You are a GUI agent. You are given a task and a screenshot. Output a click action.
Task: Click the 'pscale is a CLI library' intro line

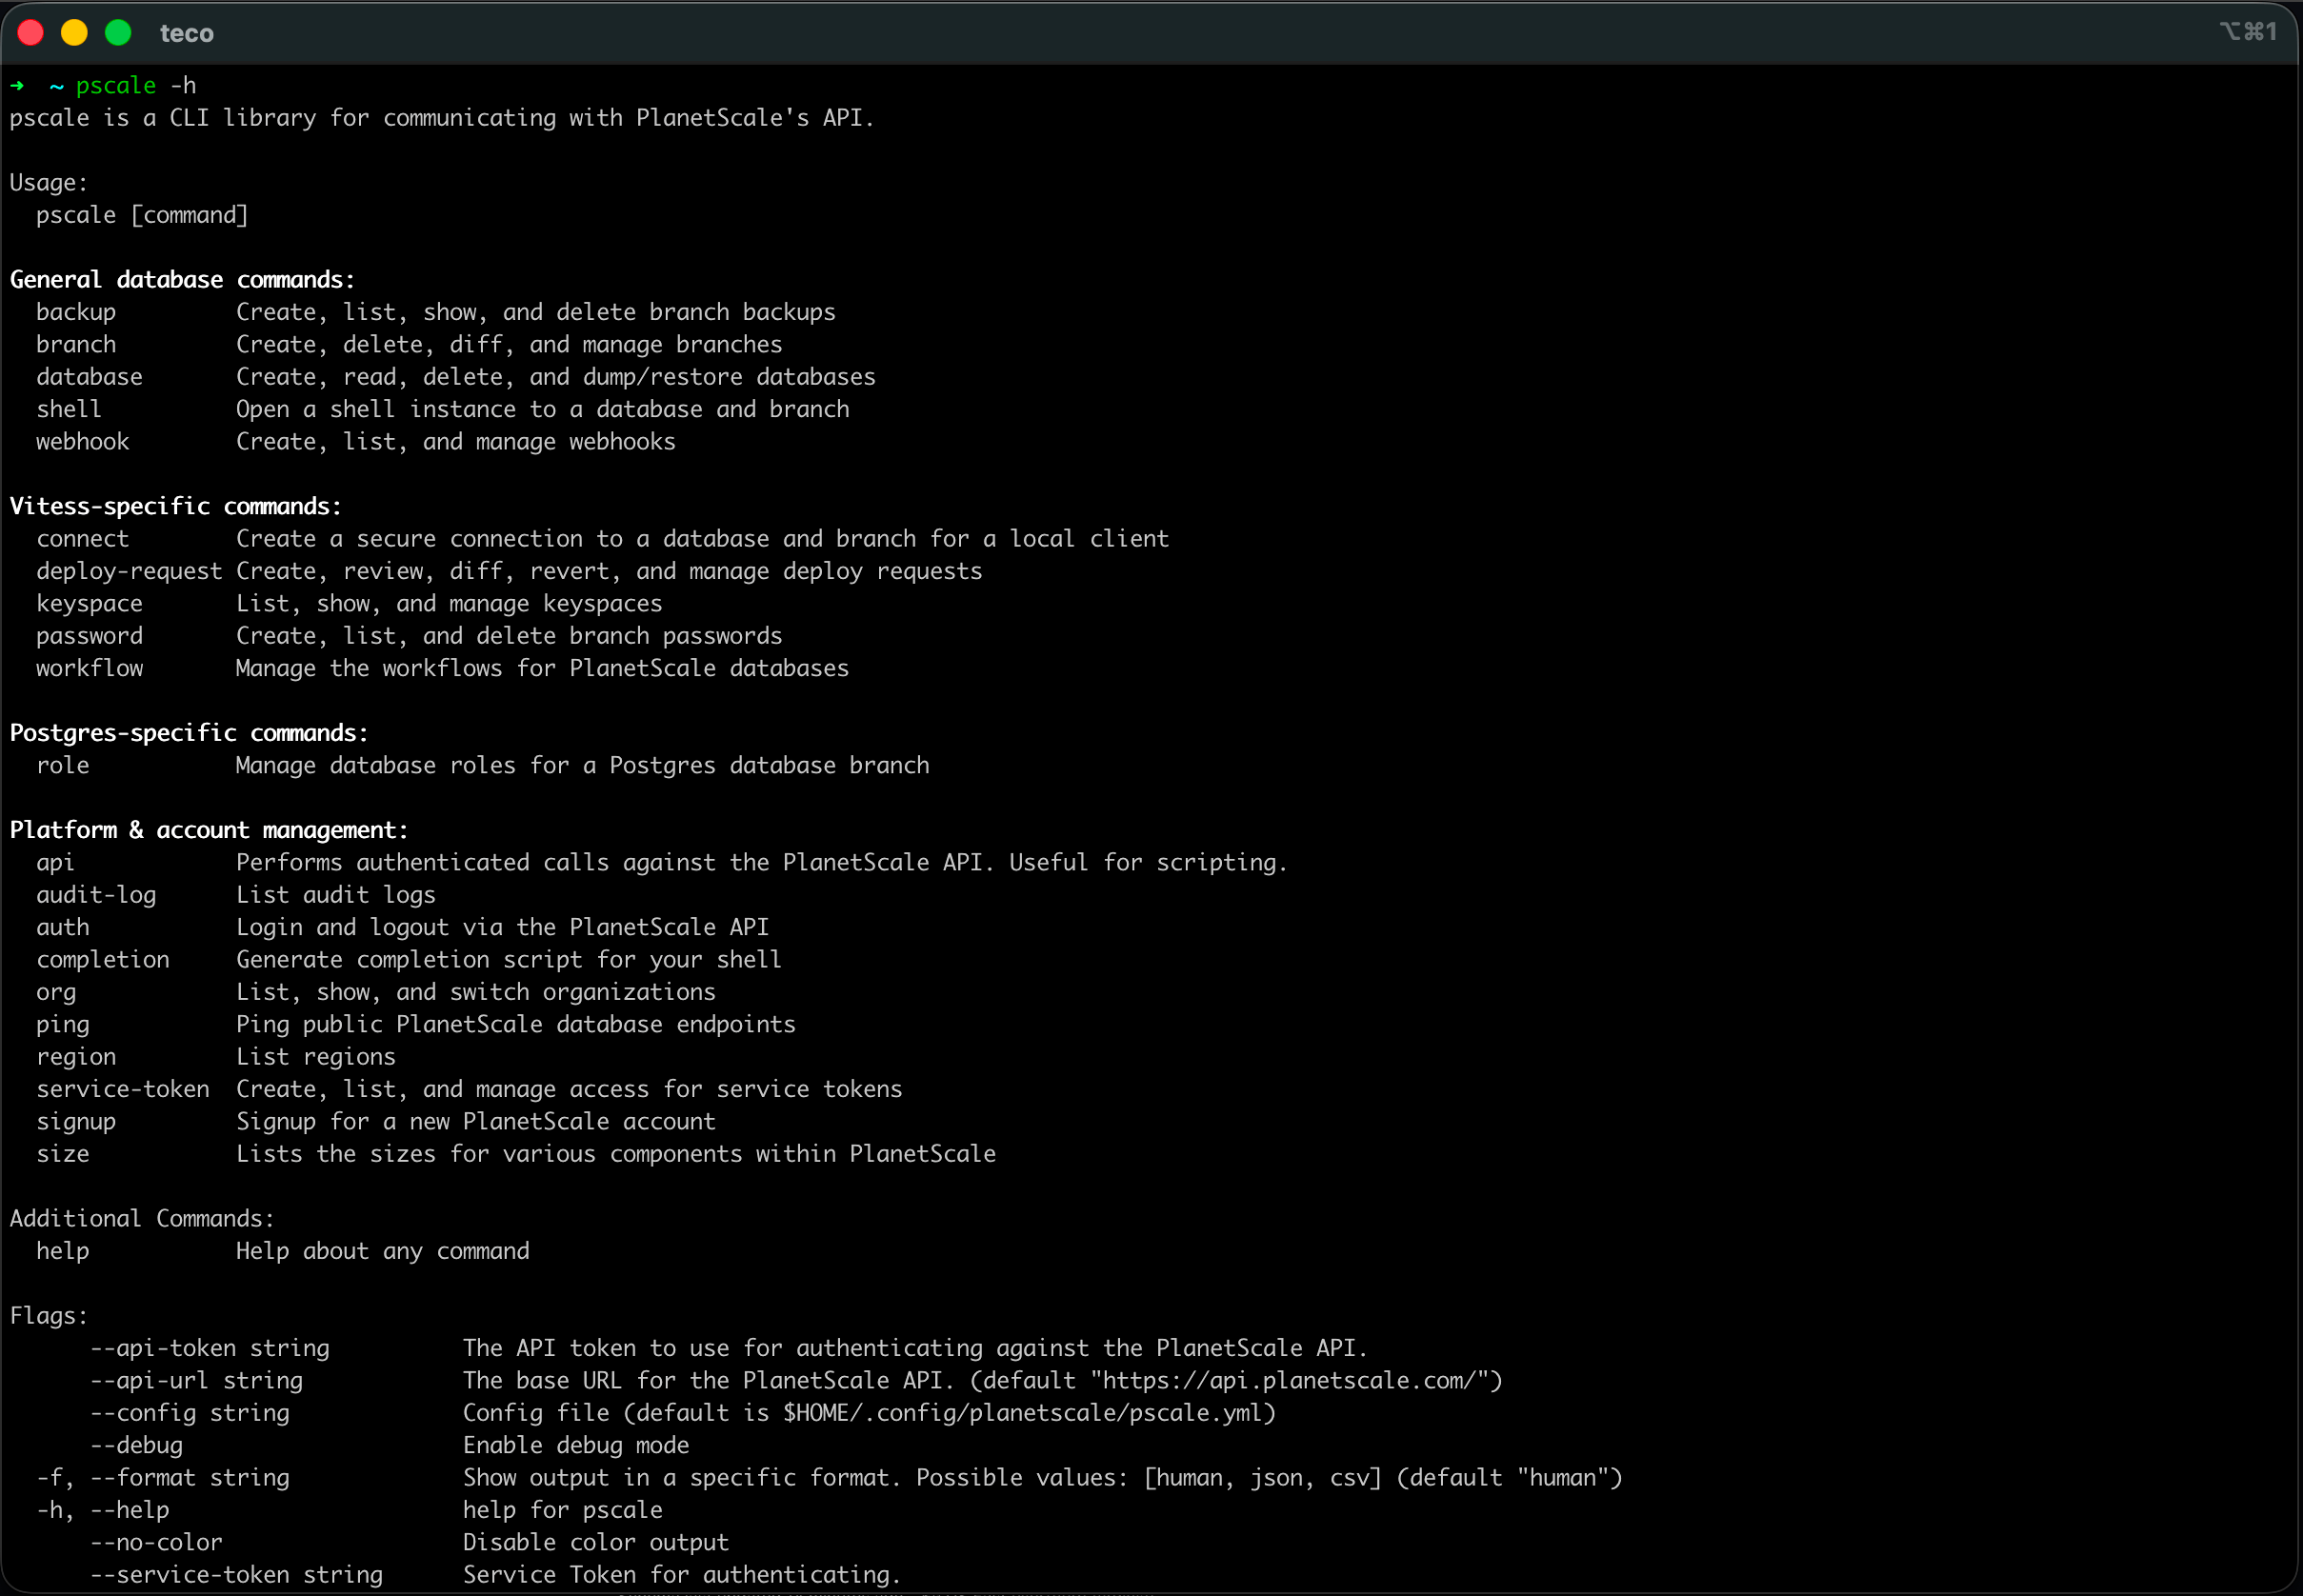coord(442,118)
